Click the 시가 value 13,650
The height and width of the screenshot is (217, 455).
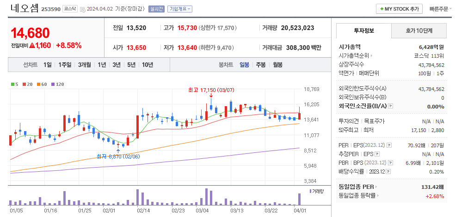[136, 48]
